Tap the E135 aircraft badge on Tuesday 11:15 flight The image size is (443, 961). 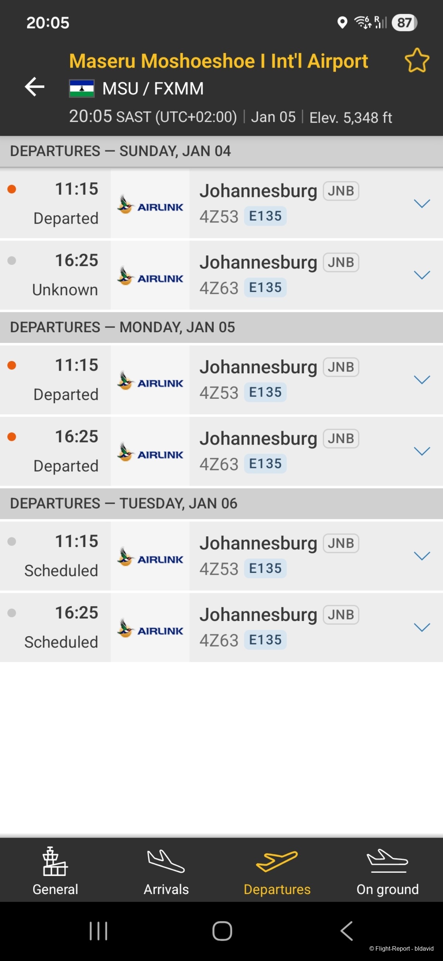(x=265, y=568)
